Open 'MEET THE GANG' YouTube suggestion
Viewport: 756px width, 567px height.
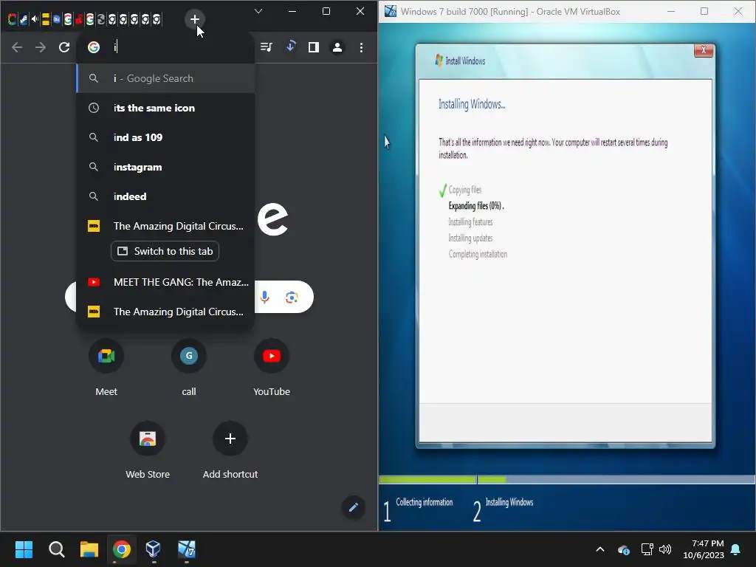[x=165, y=282]
